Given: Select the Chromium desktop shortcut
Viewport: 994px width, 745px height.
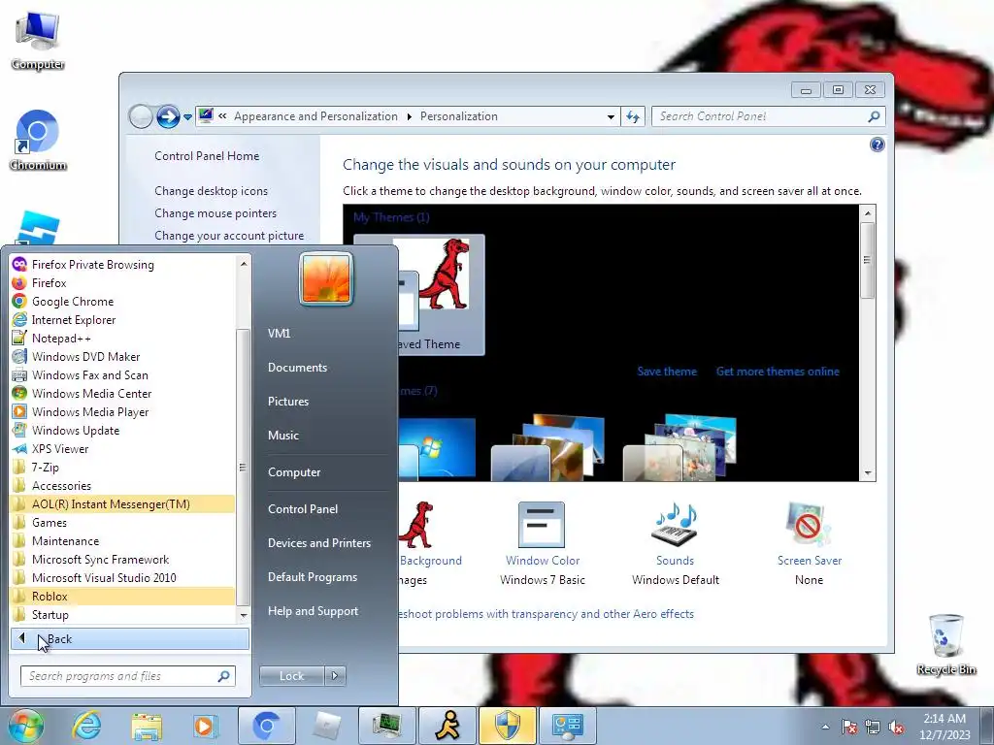Looking at the screenshot, I should click(38, 141).
